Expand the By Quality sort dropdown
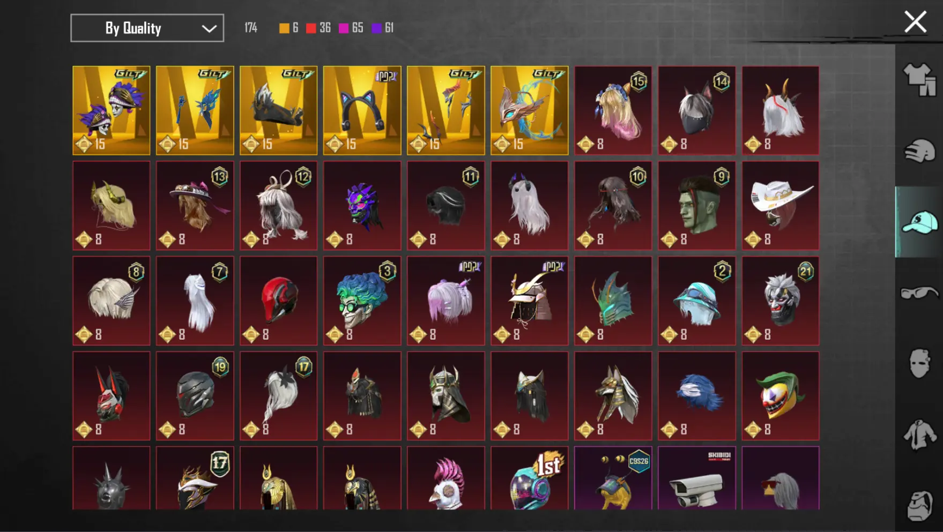Viewport: 943px width, 532px height. click(x=147, y=28)
